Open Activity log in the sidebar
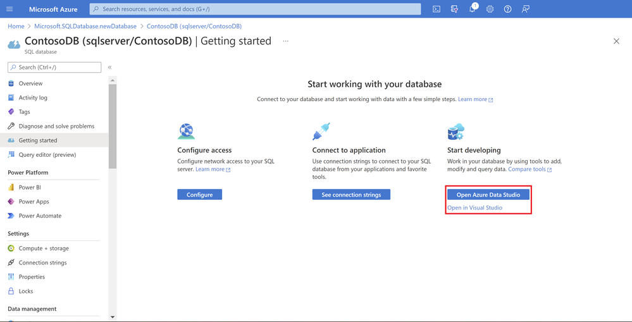Image resolution: width=632 pixels, height=322 pixels. point(33,97)
